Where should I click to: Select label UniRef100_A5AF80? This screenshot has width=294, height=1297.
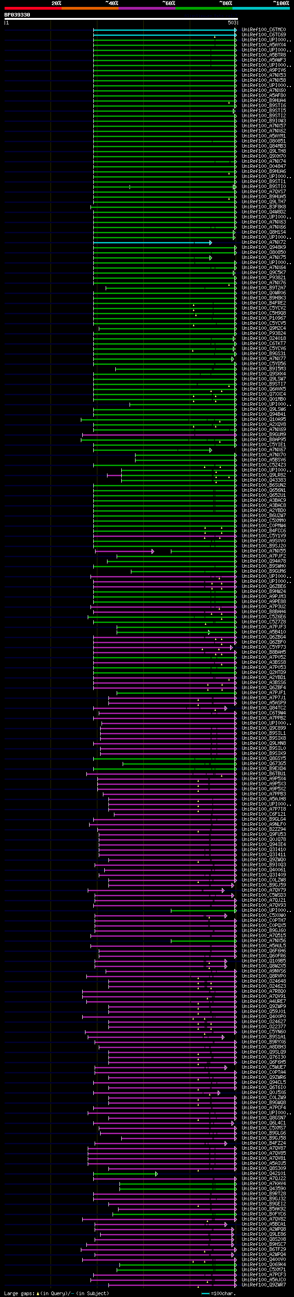click(264, 95)
